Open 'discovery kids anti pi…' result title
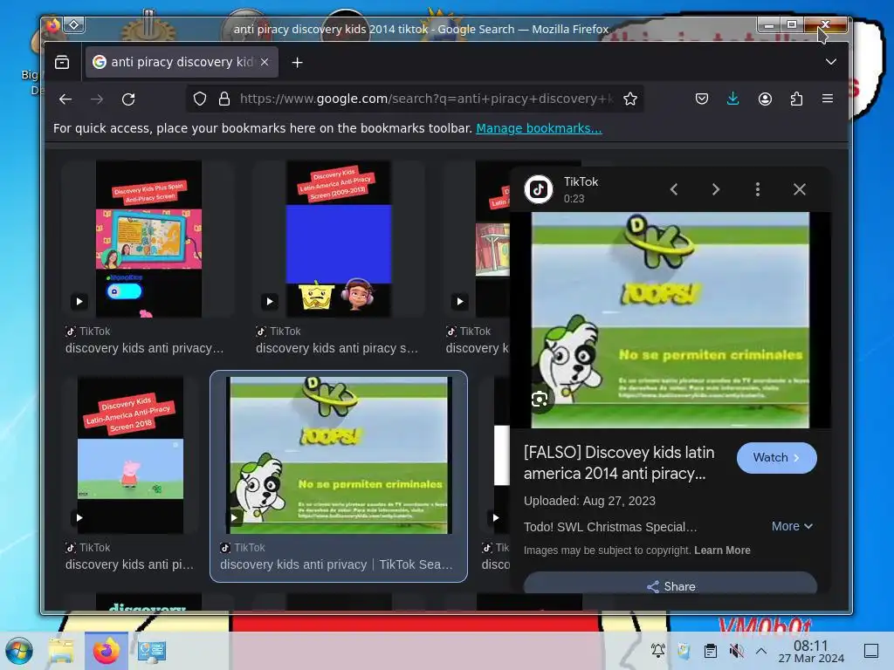This screenshot has width=894, height=670. coord(129,564)
